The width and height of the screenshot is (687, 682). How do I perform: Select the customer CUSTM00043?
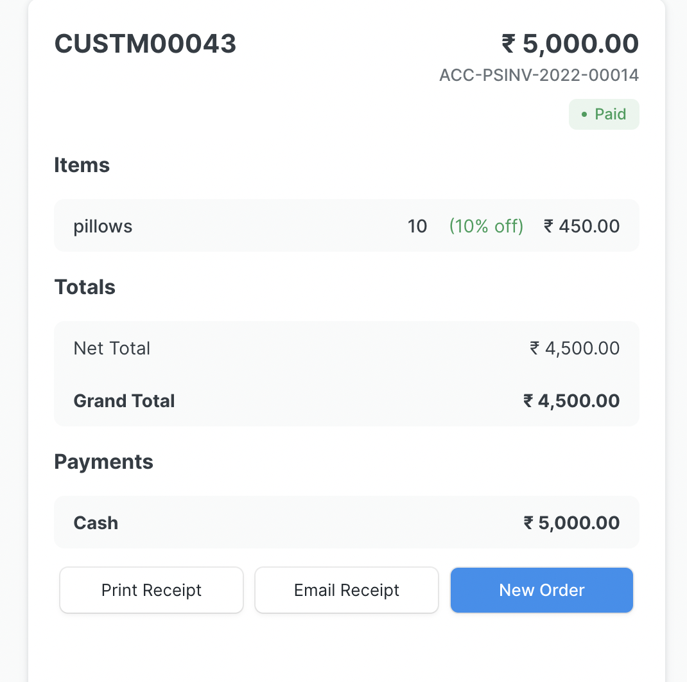(145, 44)
